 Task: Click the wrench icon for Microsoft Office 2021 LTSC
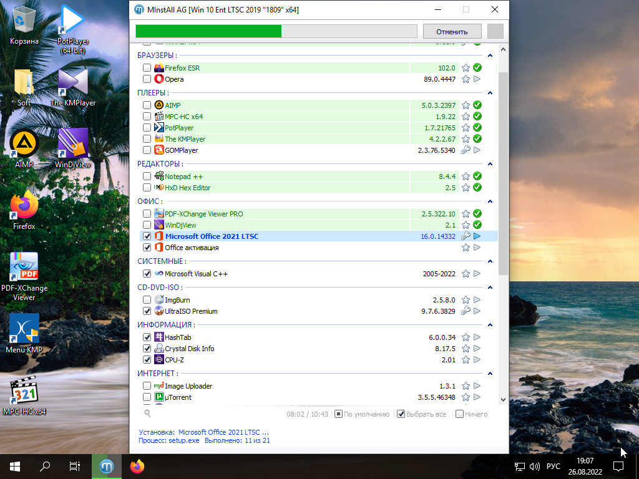coord(466,236)
